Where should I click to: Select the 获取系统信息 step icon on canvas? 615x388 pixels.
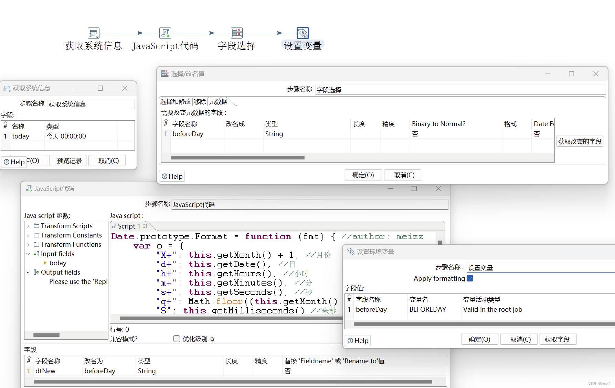point(94,33)
